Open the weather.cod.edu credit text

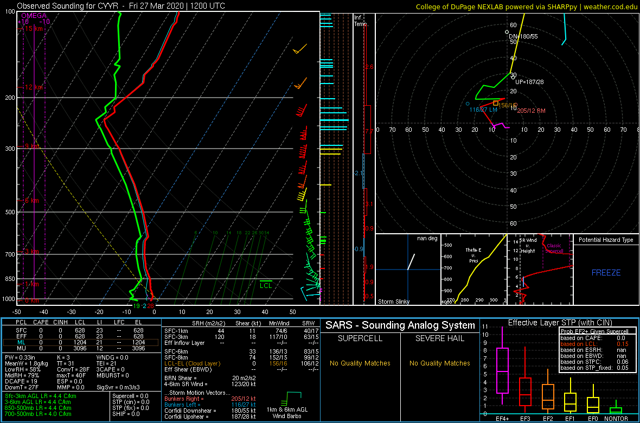[611, 6]
